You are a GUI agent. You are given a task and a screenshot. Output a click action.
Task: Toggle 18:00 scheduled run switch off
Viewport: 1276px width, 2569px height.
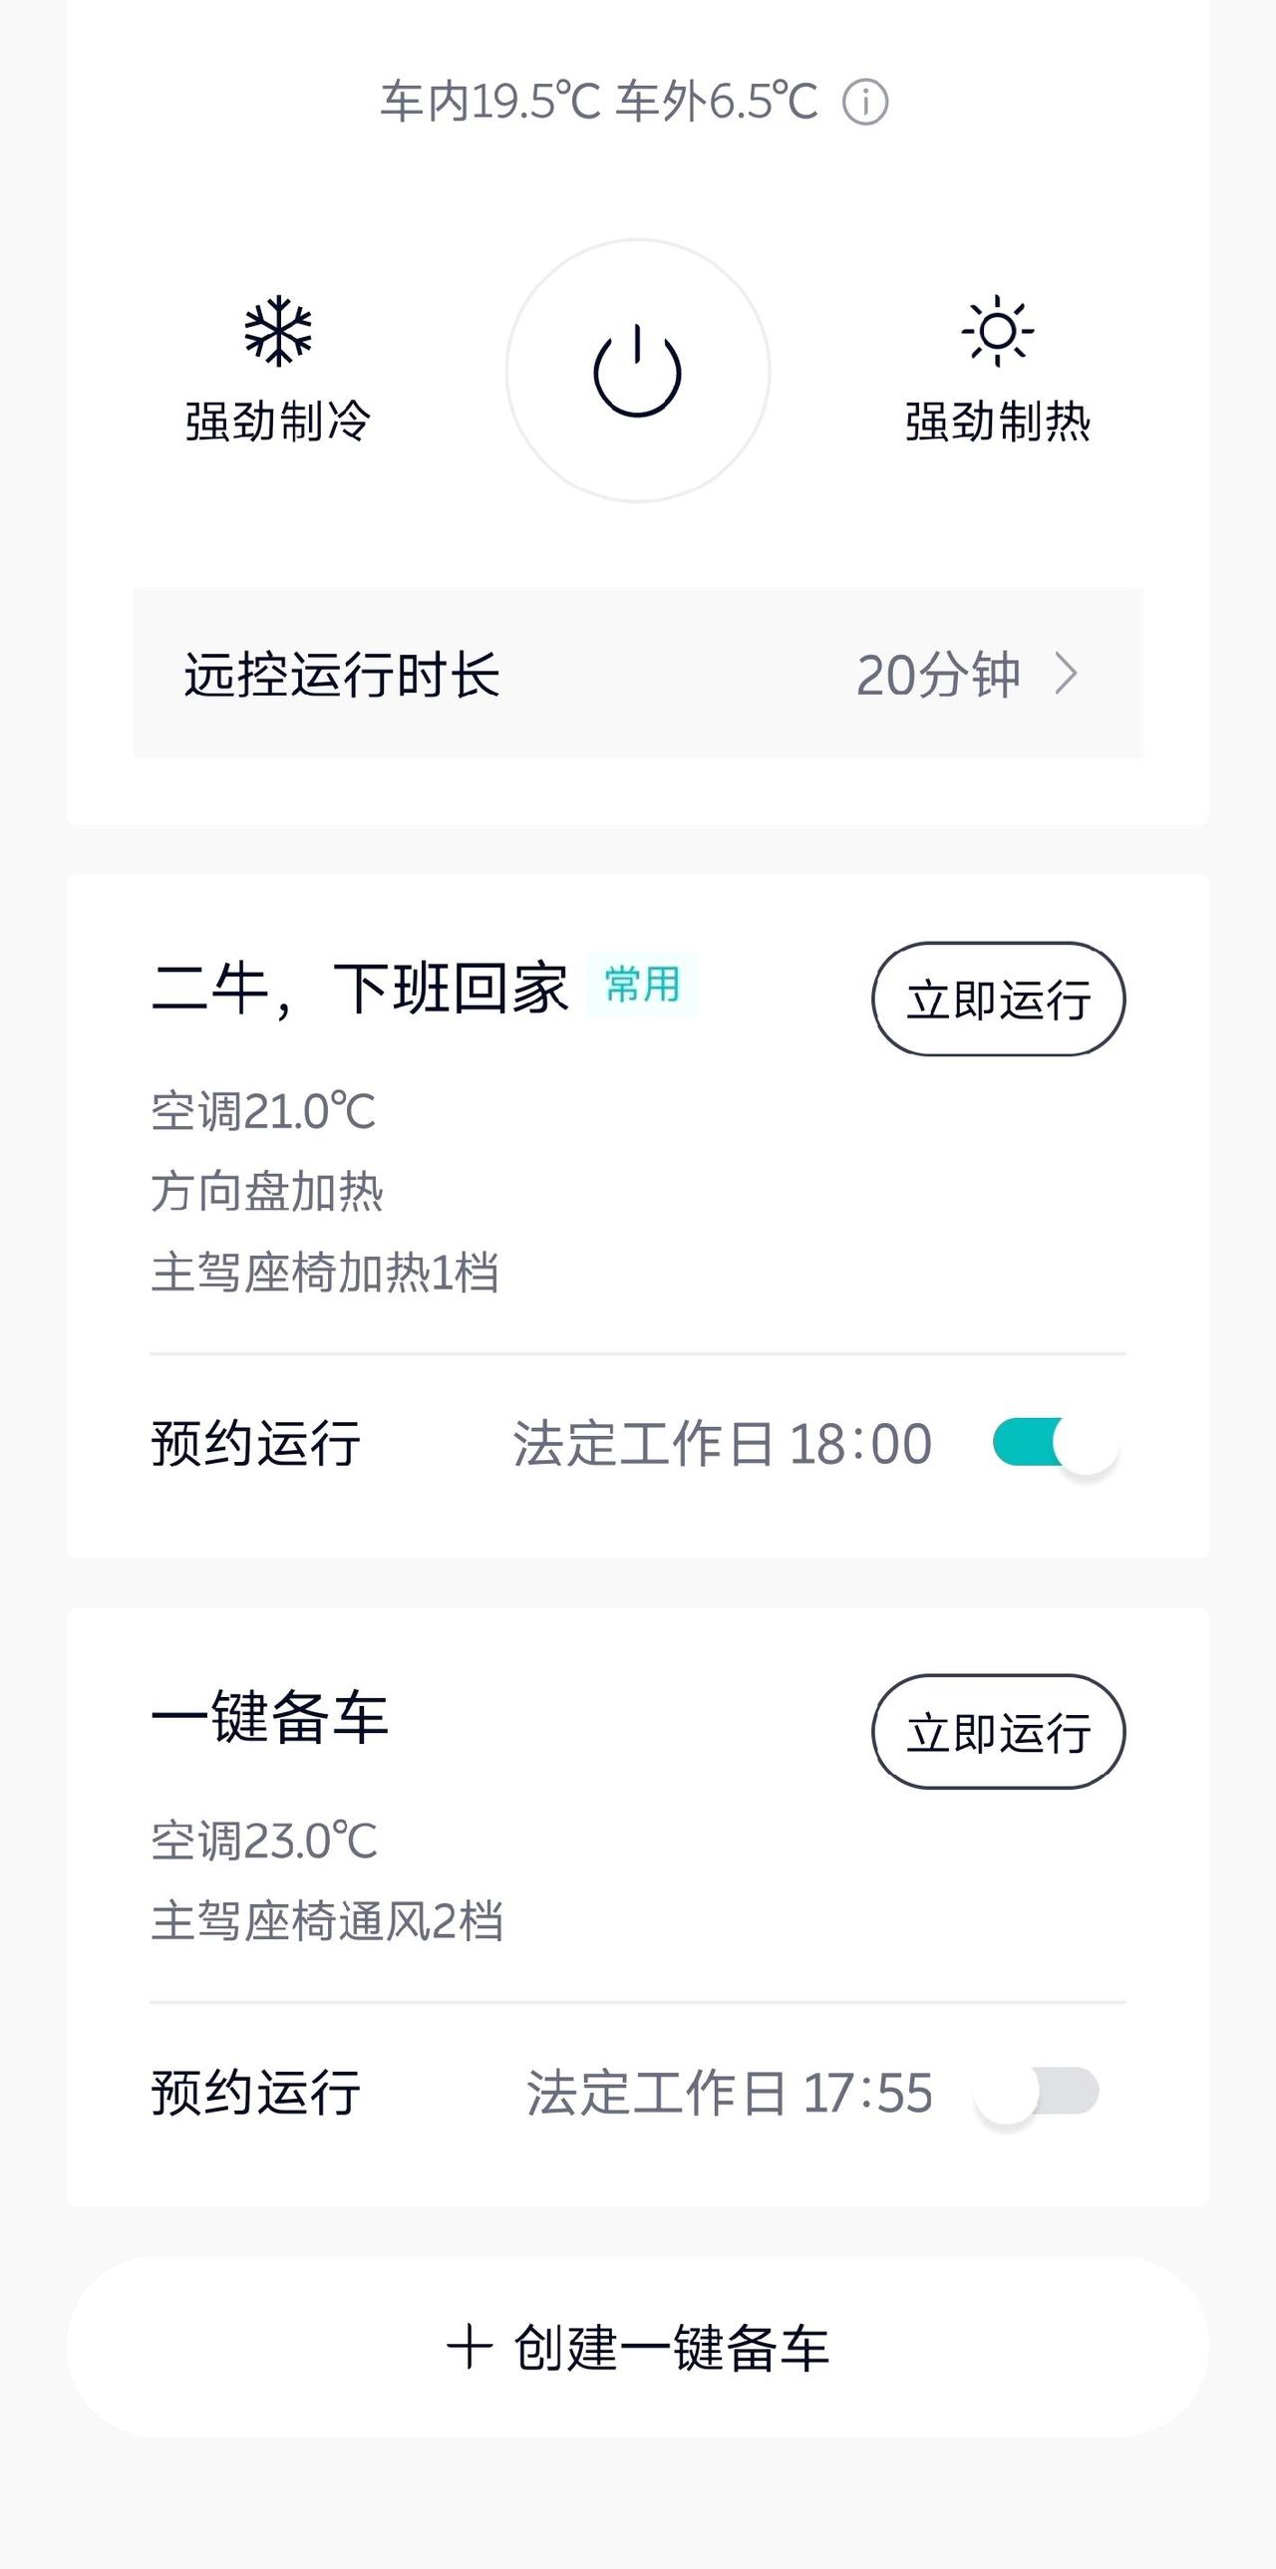1056,1443
